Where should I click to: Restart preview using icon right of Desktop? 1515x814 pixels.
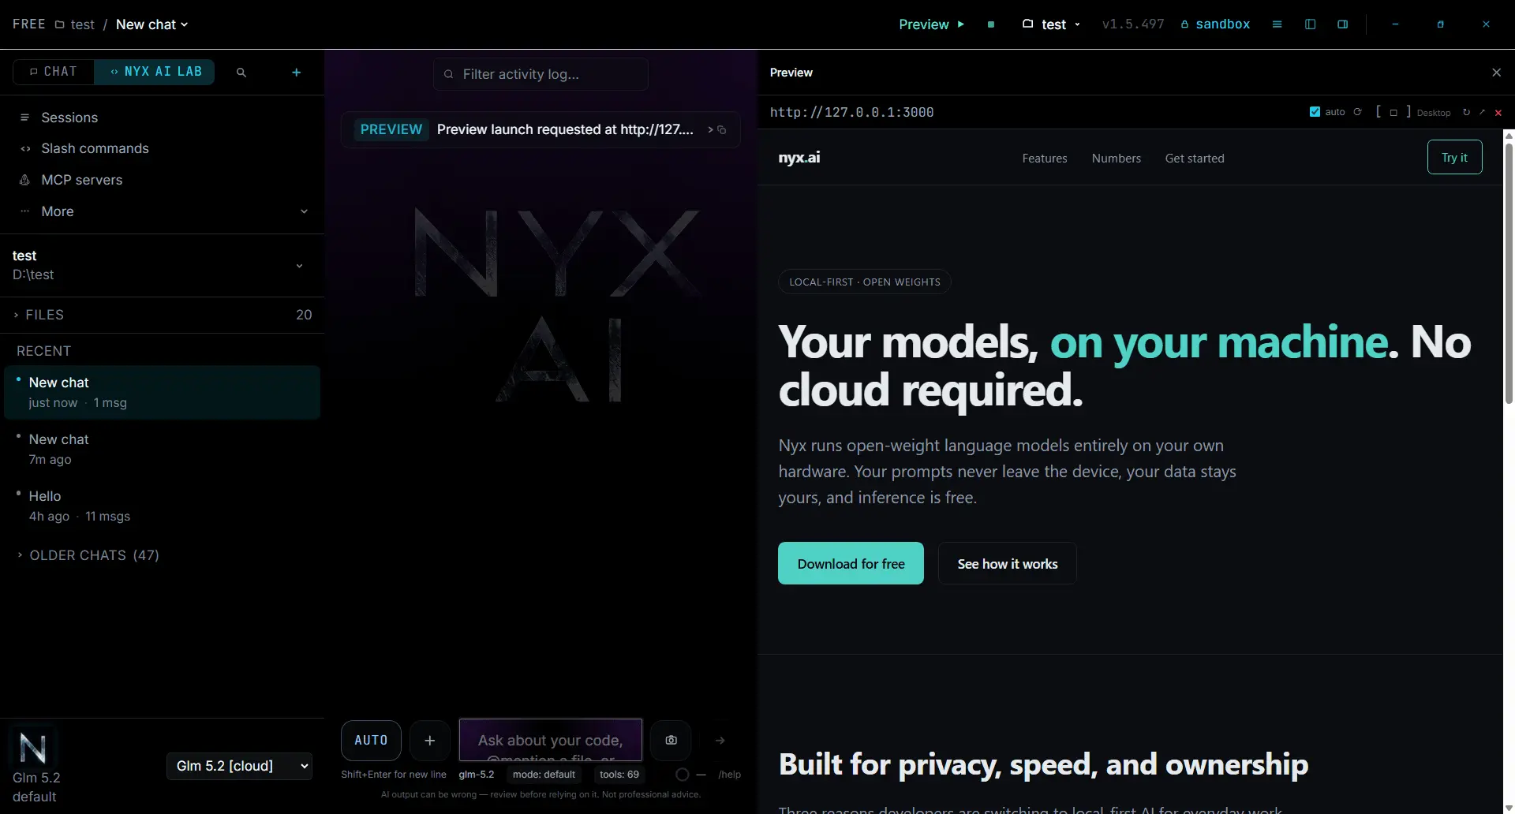pos(1466,112)
